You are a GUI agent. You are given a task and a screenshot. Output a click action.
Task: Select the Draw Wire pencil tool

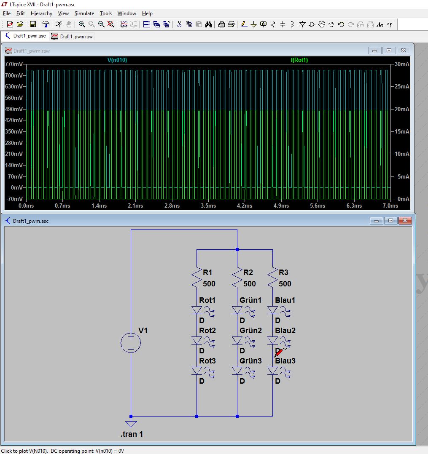(x=244, y=24)
